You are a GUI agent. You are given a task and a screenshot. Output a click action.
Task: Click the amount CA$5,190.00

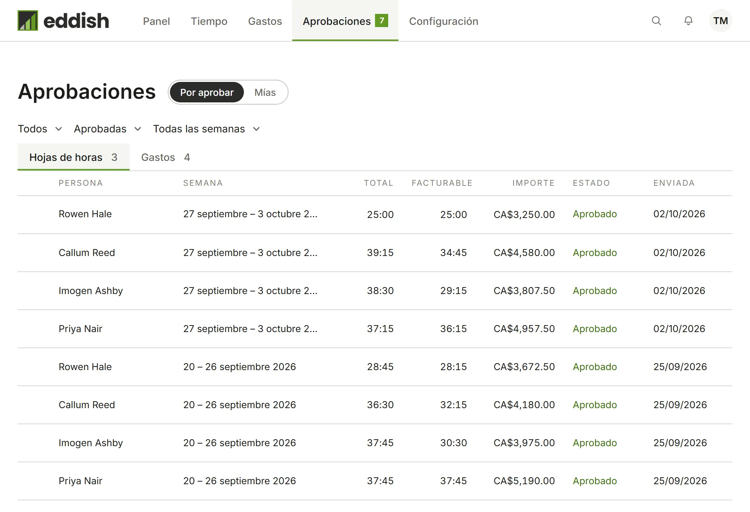(x=524, y=481)
